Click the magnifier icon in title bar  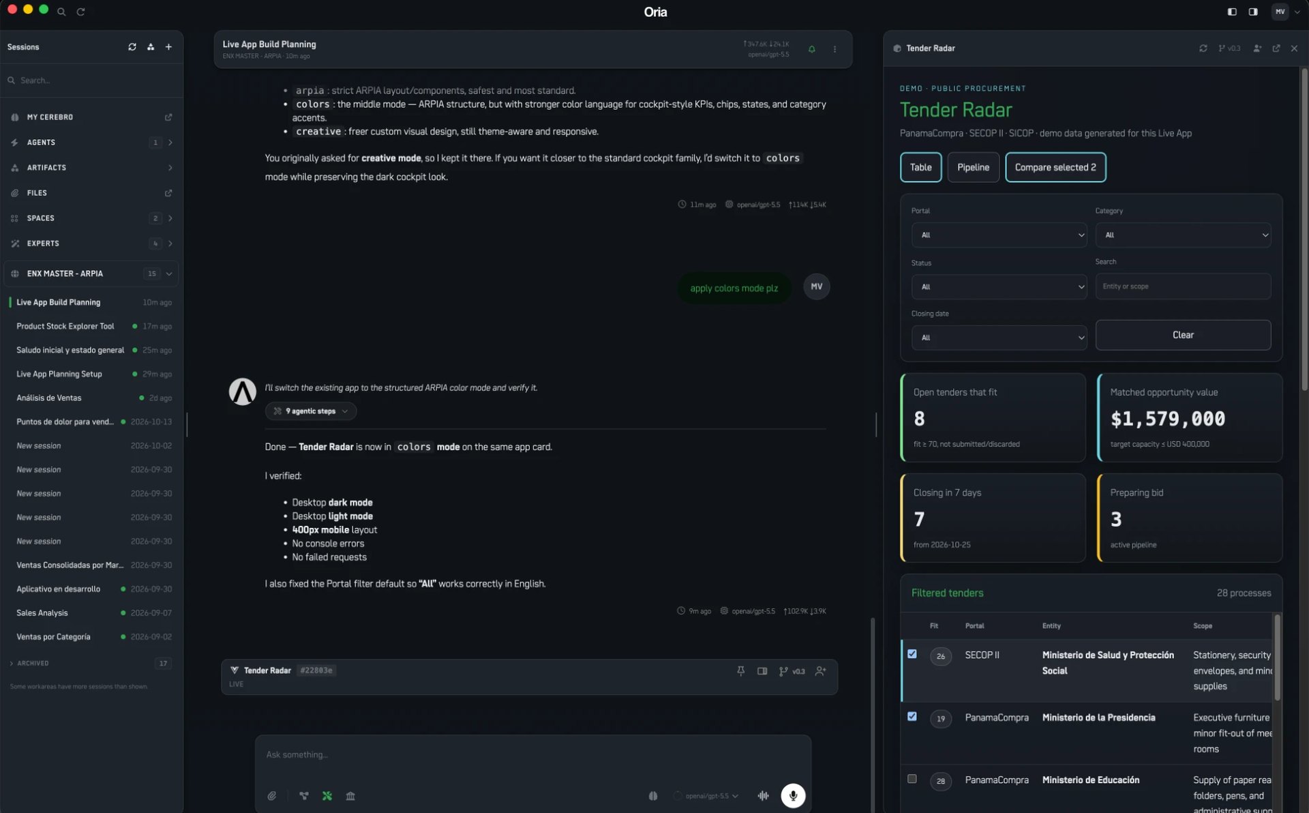pos(61,12)
